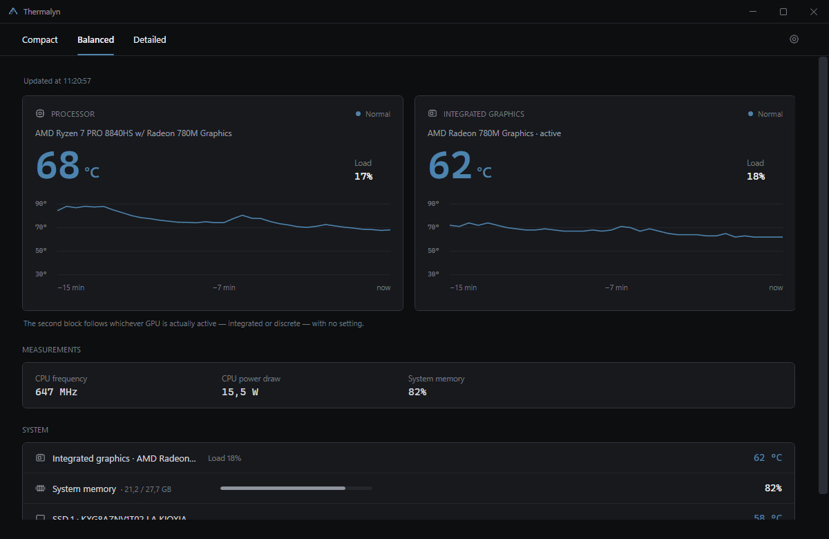Click the System memory usage bar
Image resolution: width=829 pixels, height=539 pixels.
(x=296, y=488)
